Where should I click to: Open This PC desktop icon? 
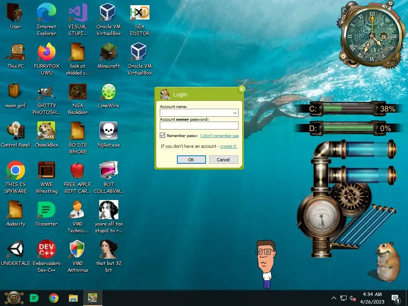click(x=16, y=56)
